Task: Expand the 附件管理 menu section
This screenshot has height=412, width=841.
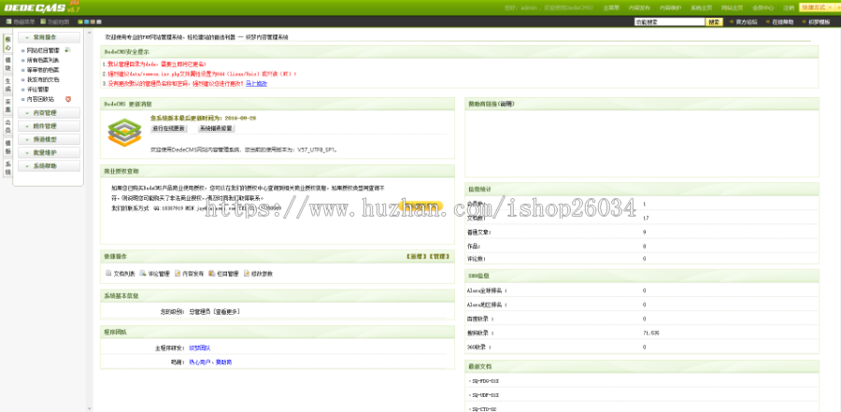Action: pos(49,126)
